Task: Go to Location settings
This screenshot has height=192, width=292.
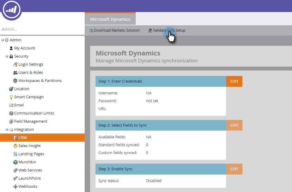Action: (x=21, y=89)
